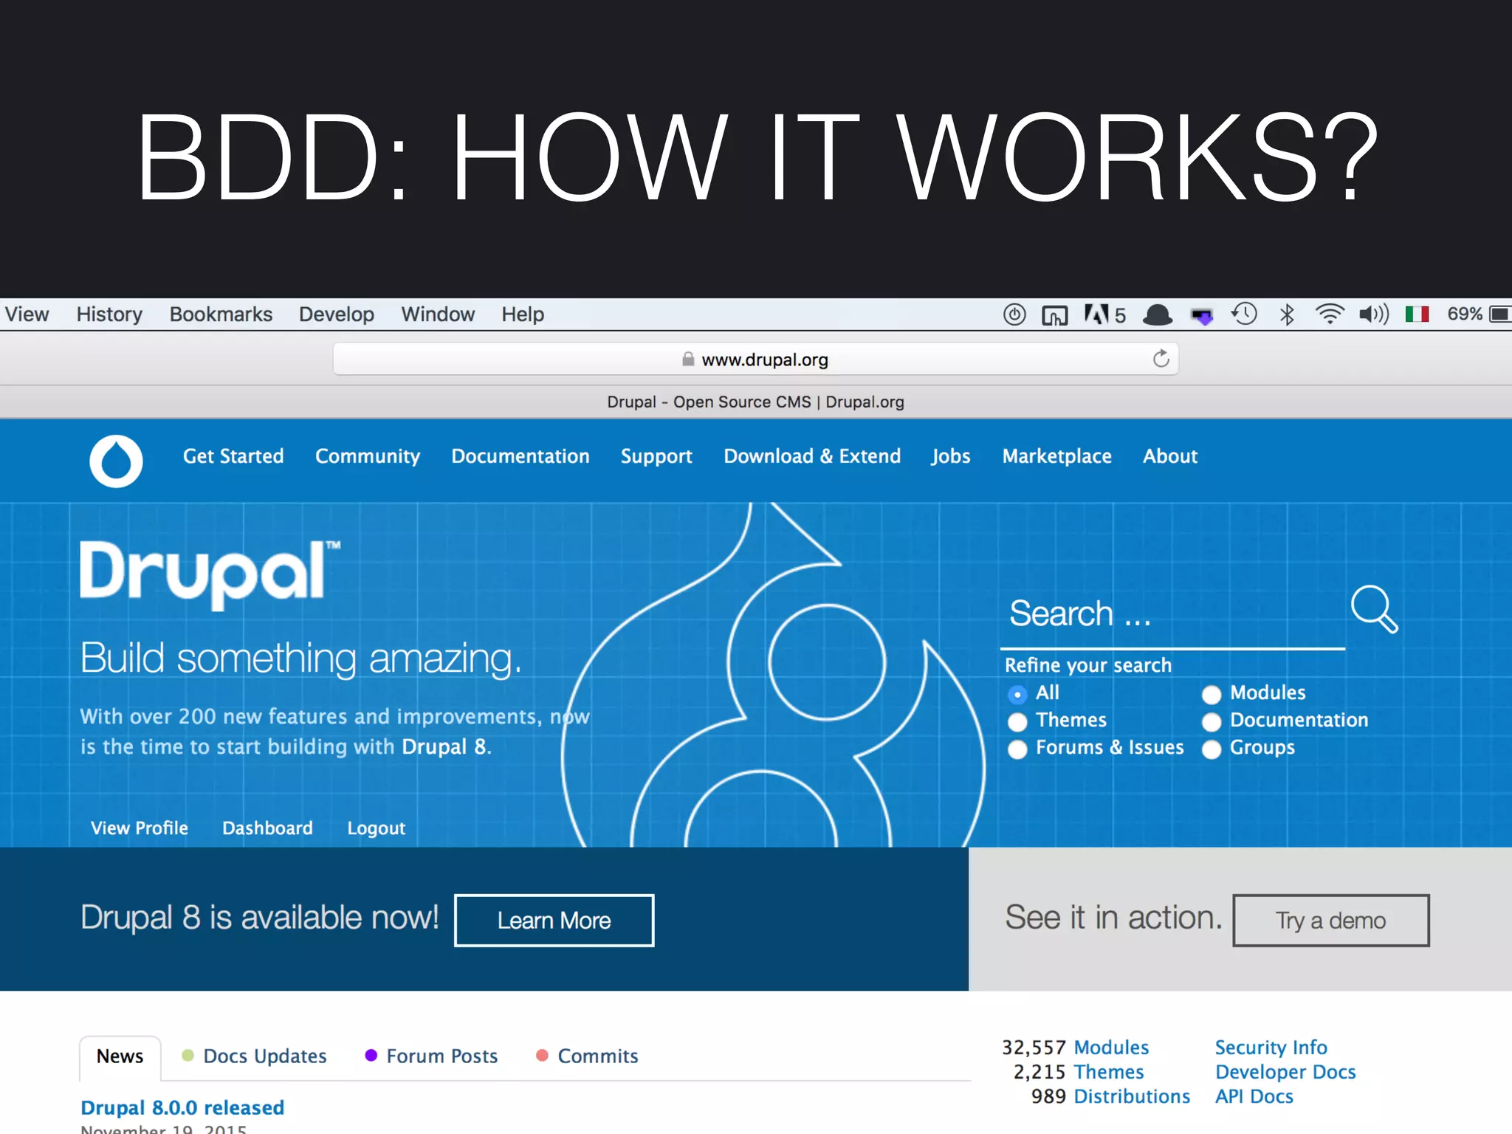
Task: Open Documentation in the top site navigation
Action: pos(520,456)
